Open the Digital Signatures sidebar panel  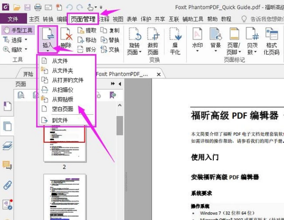7,205
